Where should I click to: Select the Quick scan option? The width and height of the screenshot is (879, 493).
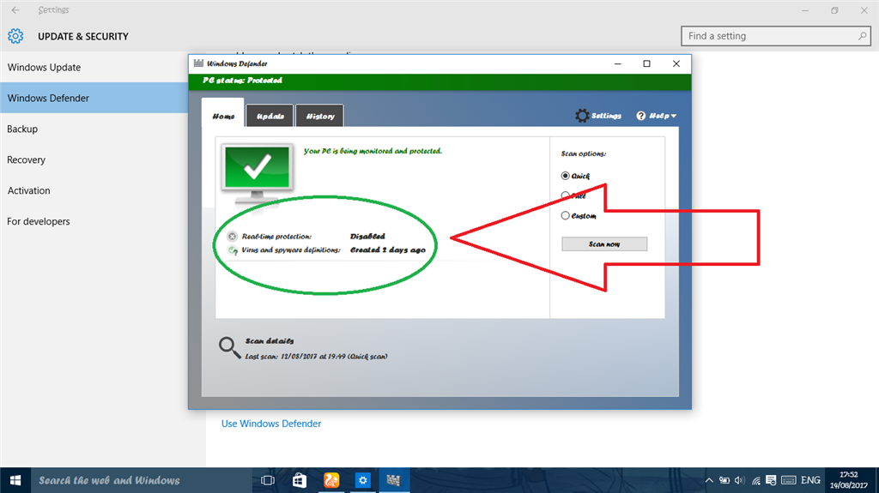[575, 176]
